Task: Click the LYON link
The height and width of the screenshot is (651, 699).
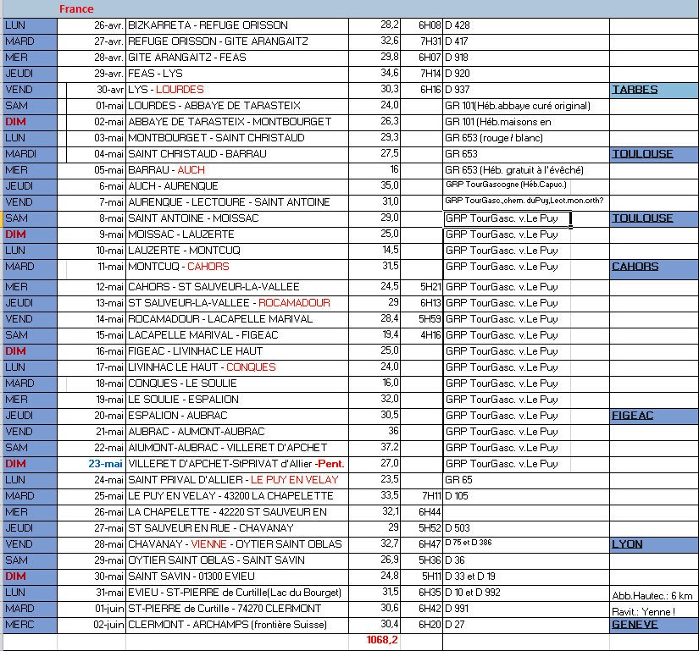Action: tap(627, 544)
